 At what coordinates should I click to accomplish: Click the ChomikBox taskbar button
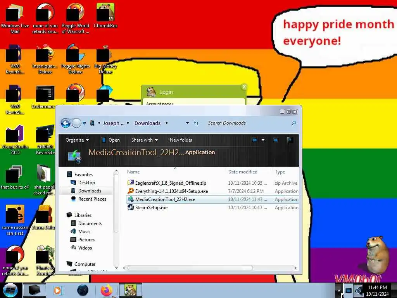pyautogui.click(x=131, y=290)
